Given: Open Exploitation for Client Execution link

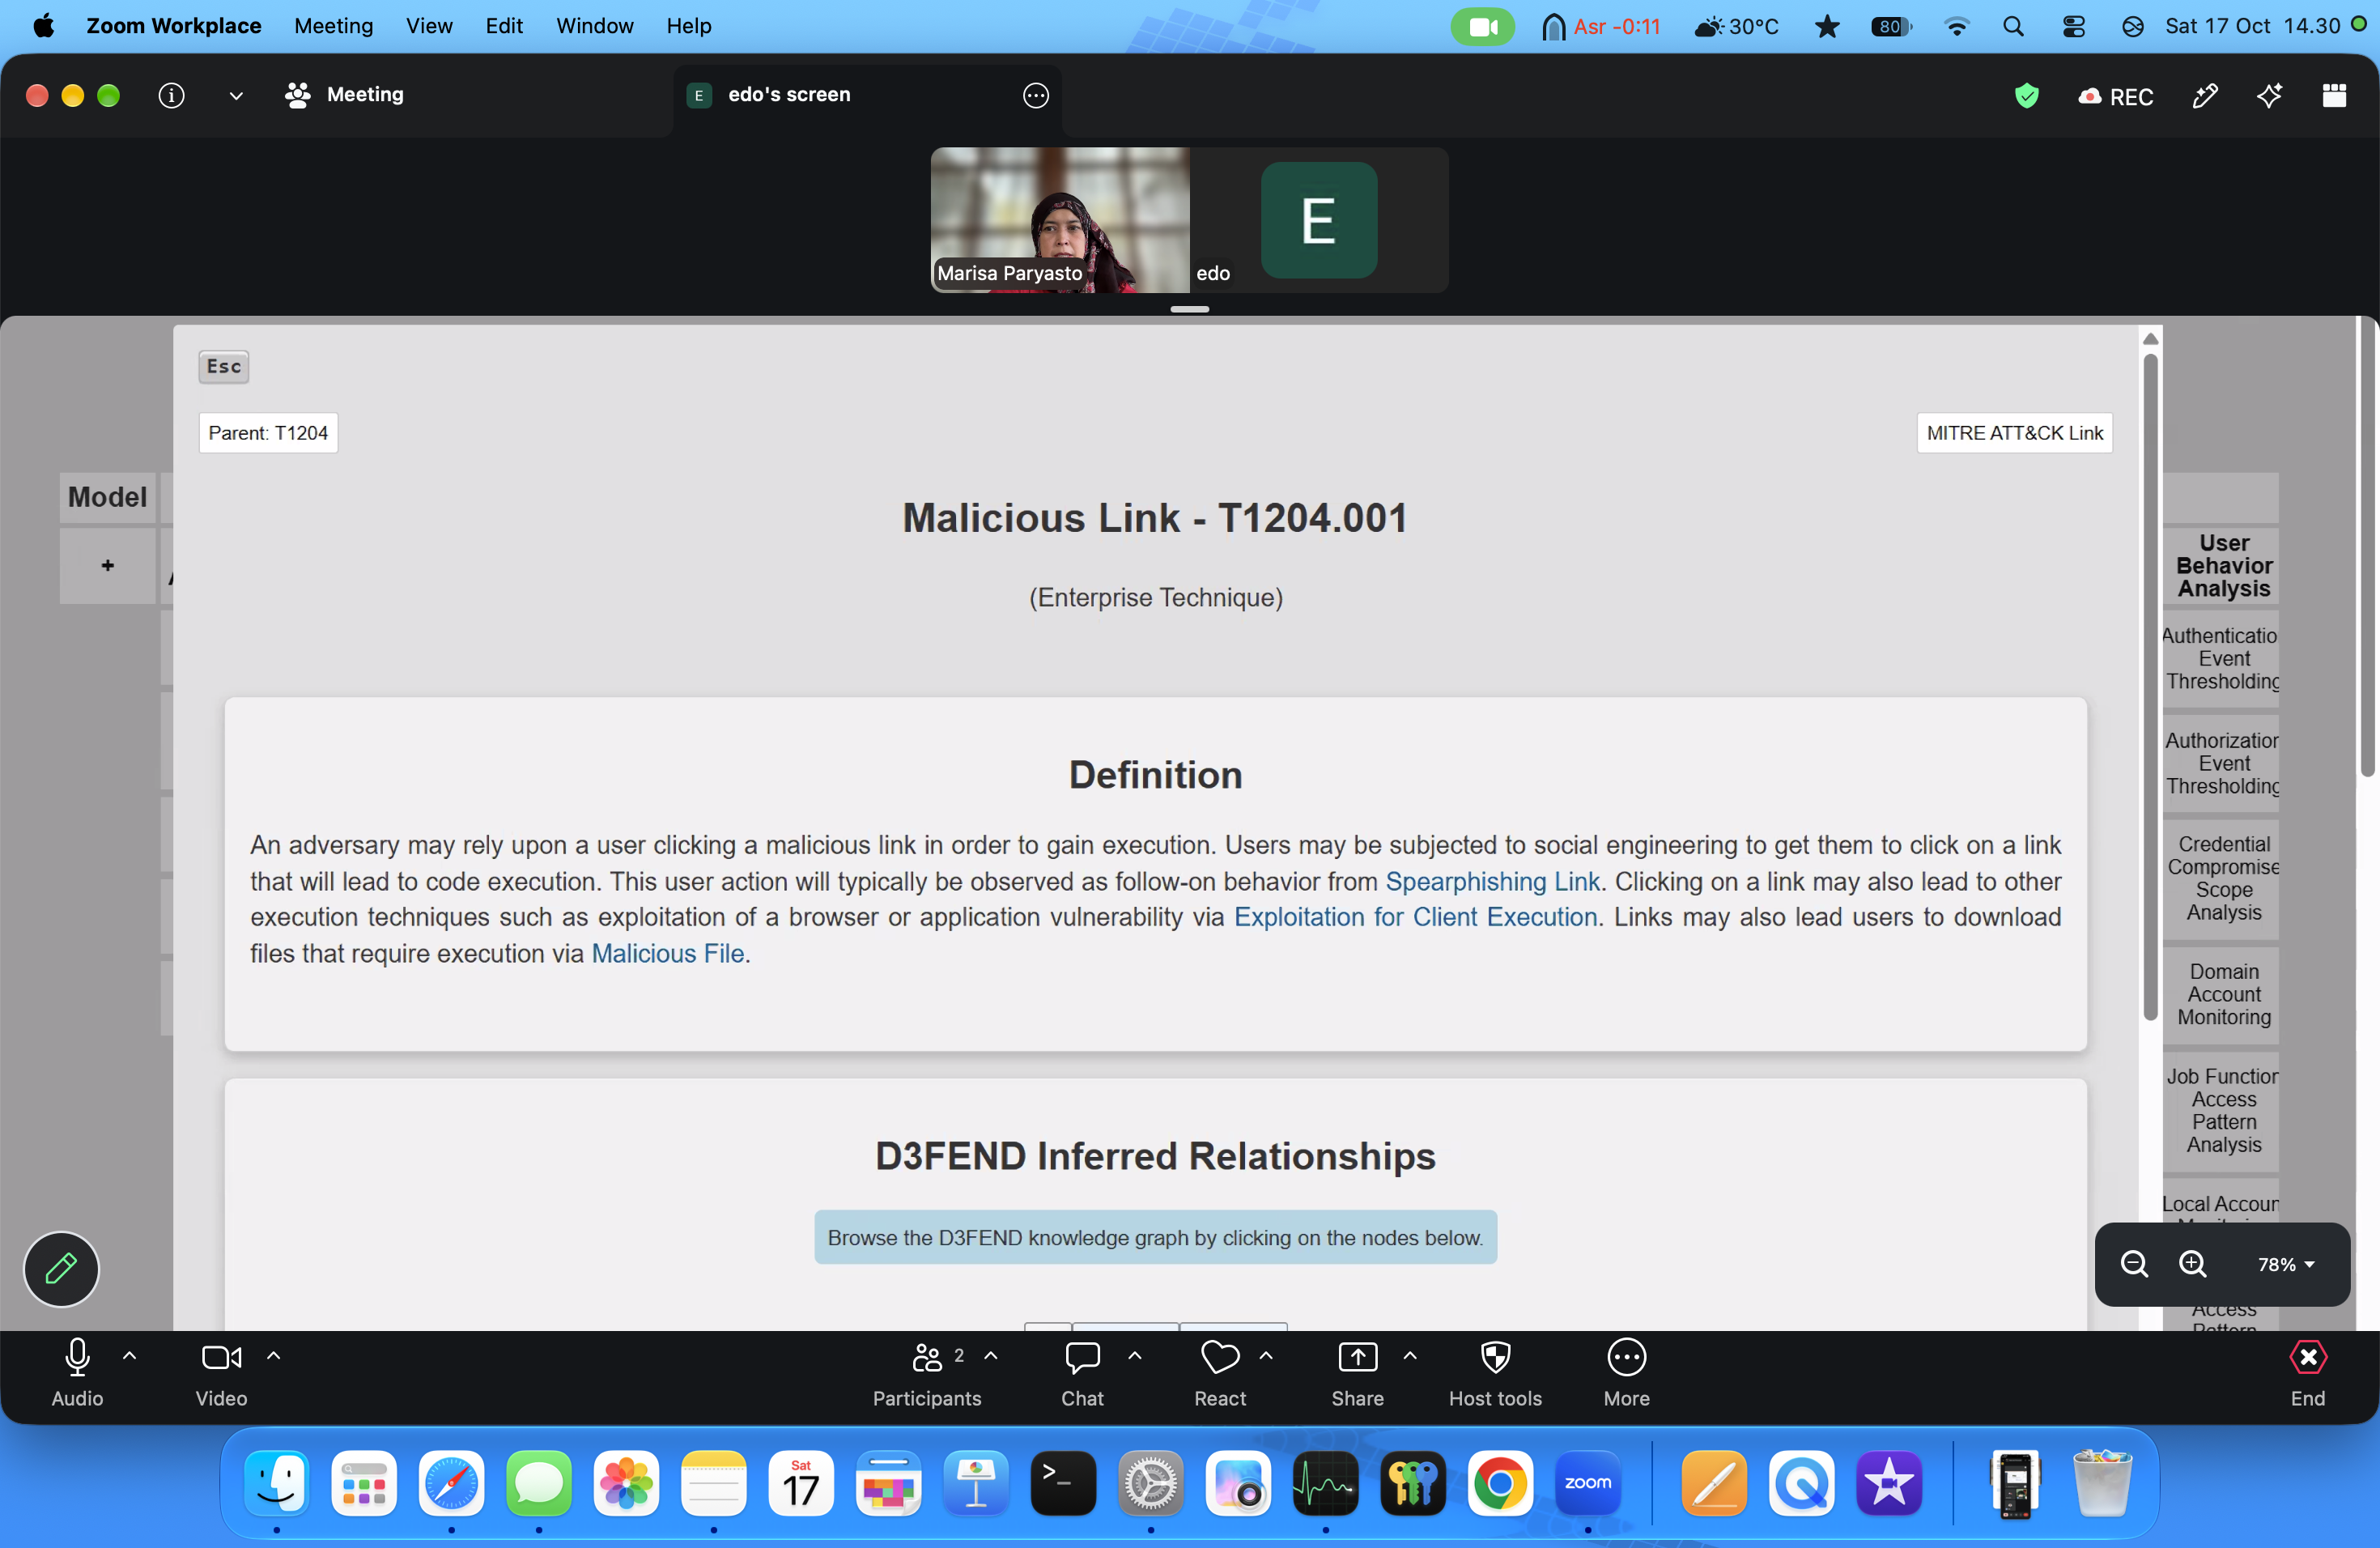Looking at the screenshot, I should (x=1415, y=917).
